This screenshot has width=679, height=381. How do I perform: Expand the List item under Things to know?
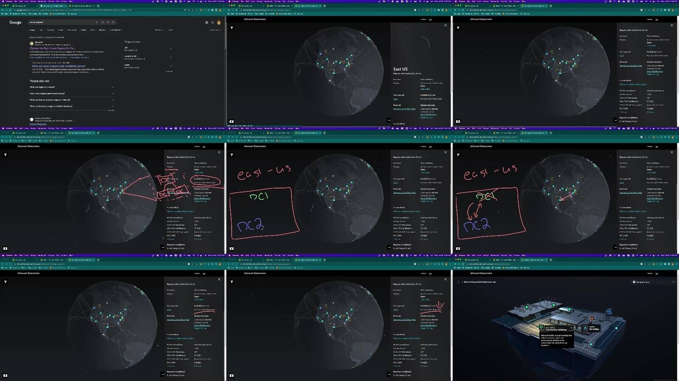point(148,49)
